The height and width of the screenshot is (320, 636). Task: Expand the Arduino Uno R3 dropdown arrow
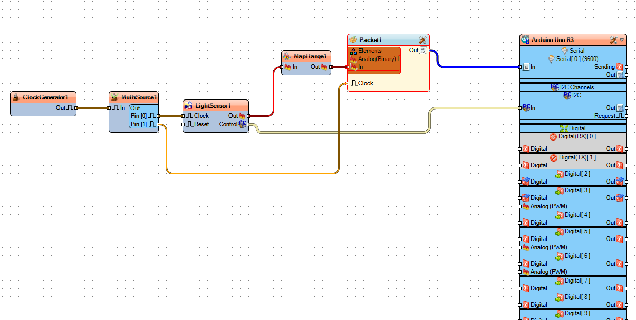pos(622,40)
